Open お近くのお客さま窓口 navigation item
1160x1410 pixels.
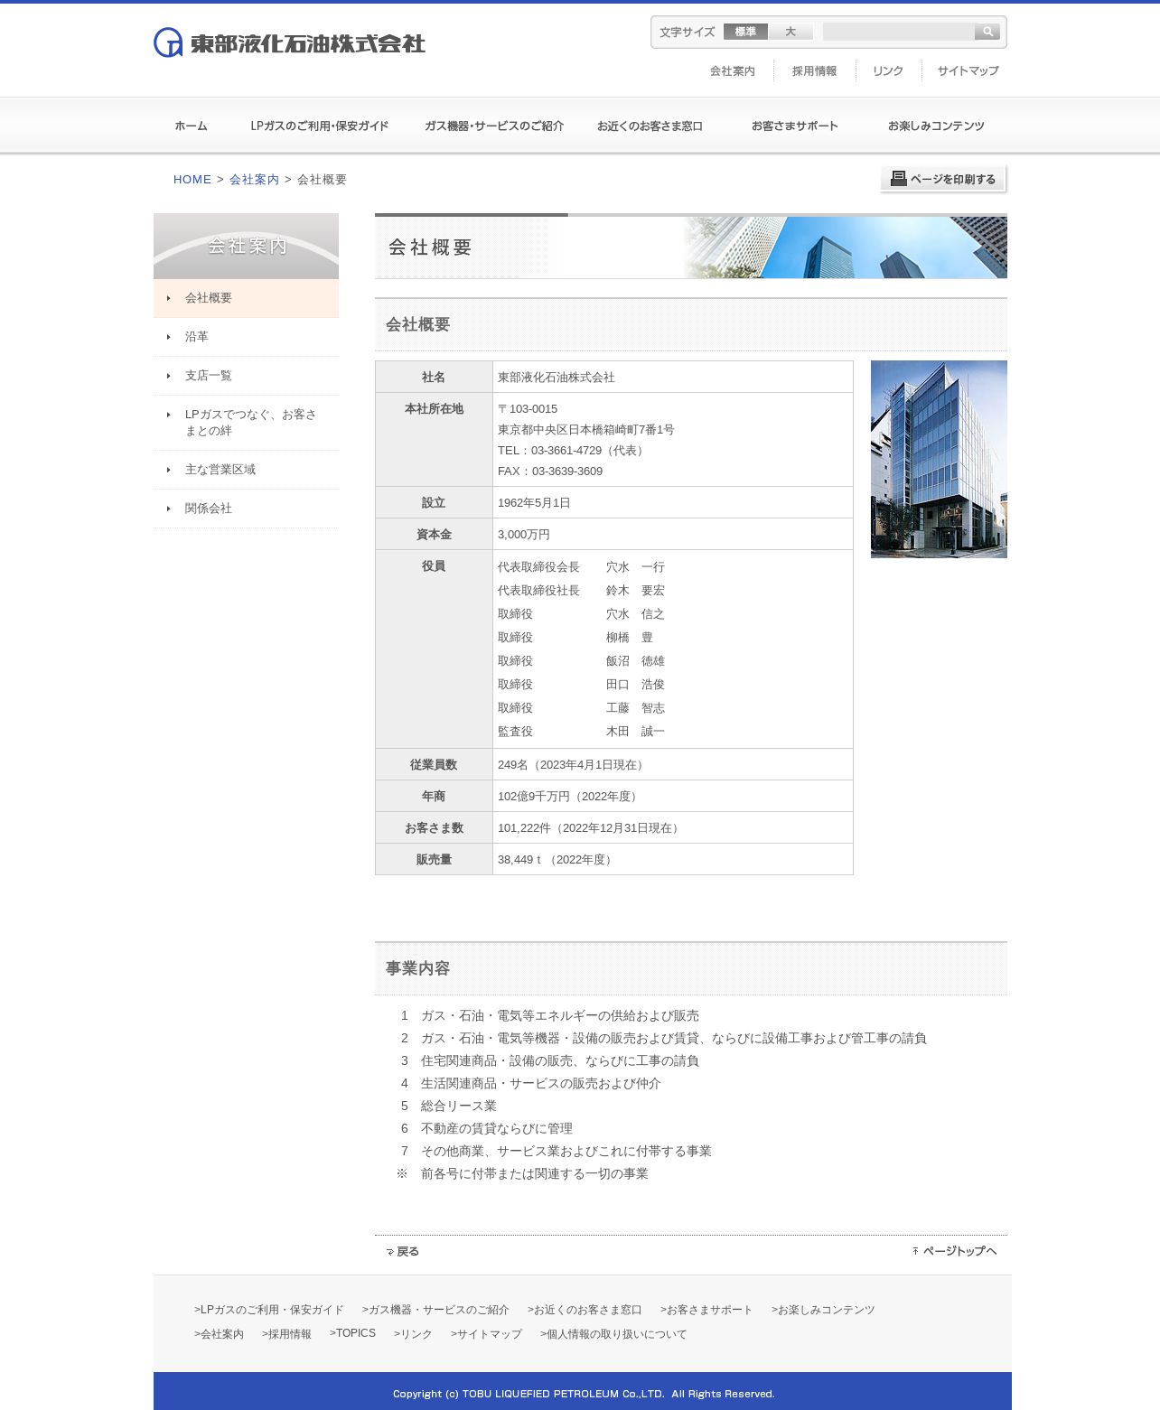click(650, 126)
